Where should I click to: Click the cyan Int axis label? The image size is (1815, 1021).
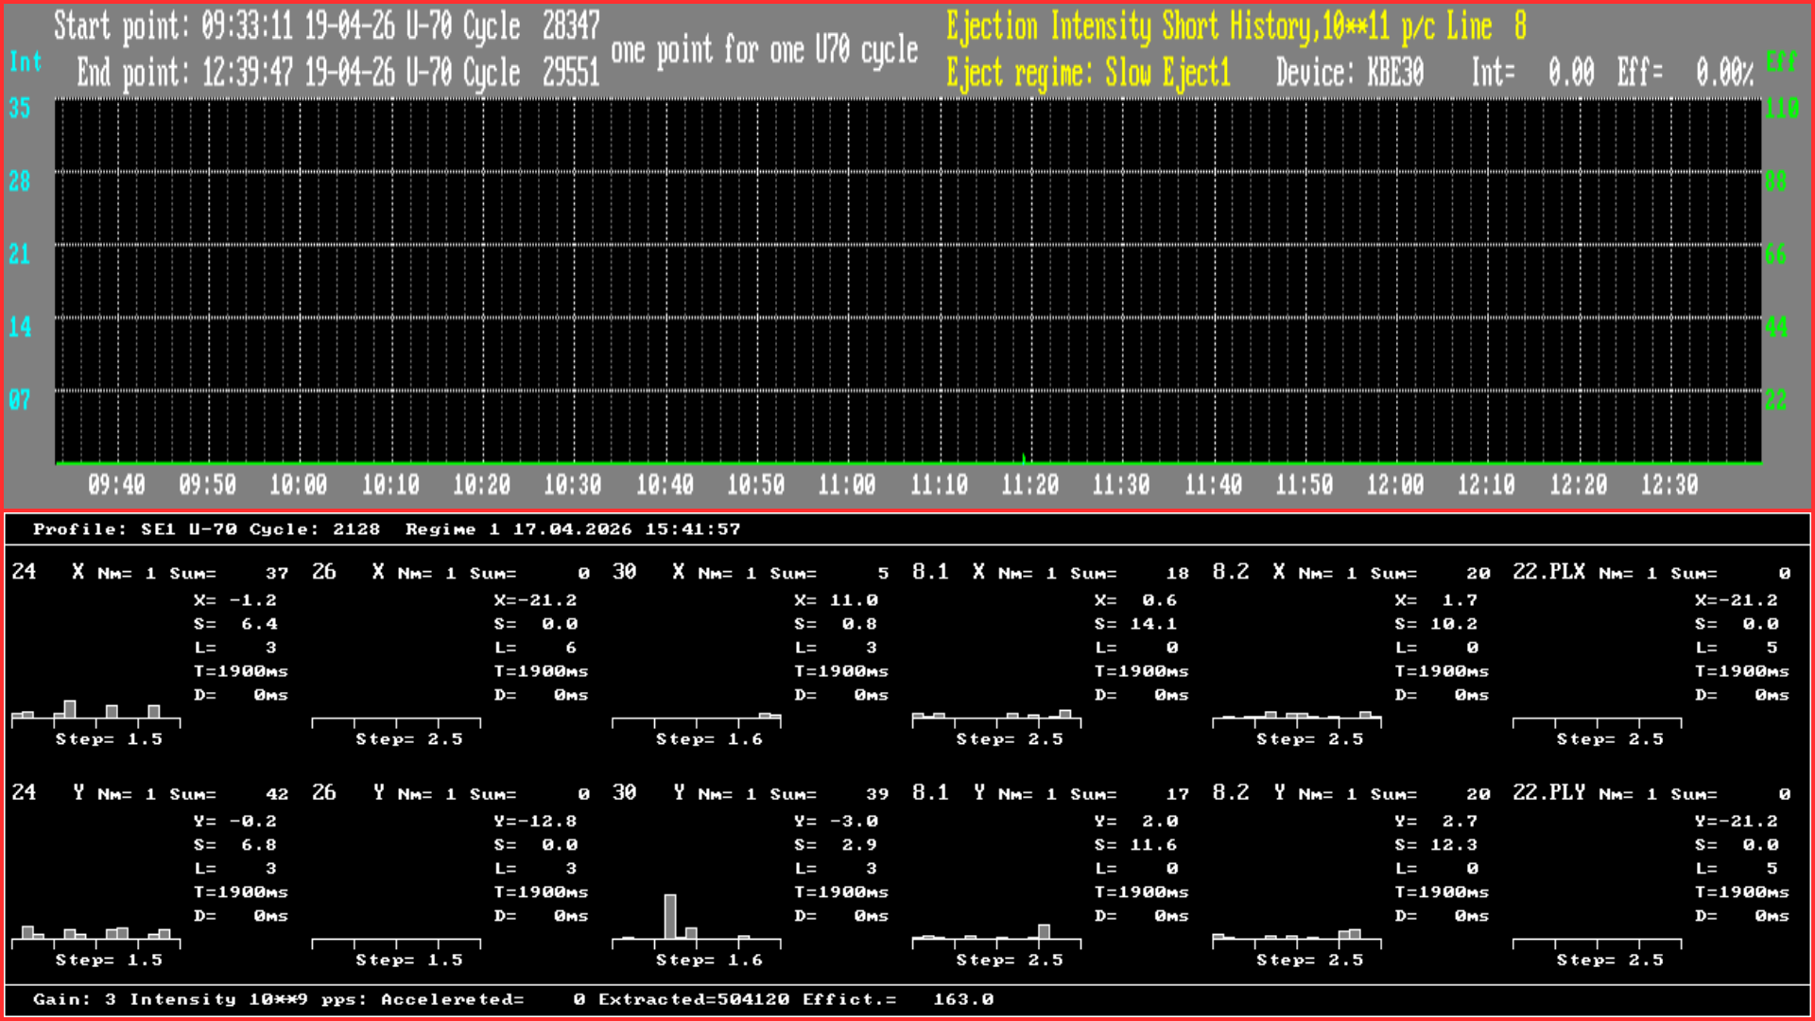tap(26, 62)
